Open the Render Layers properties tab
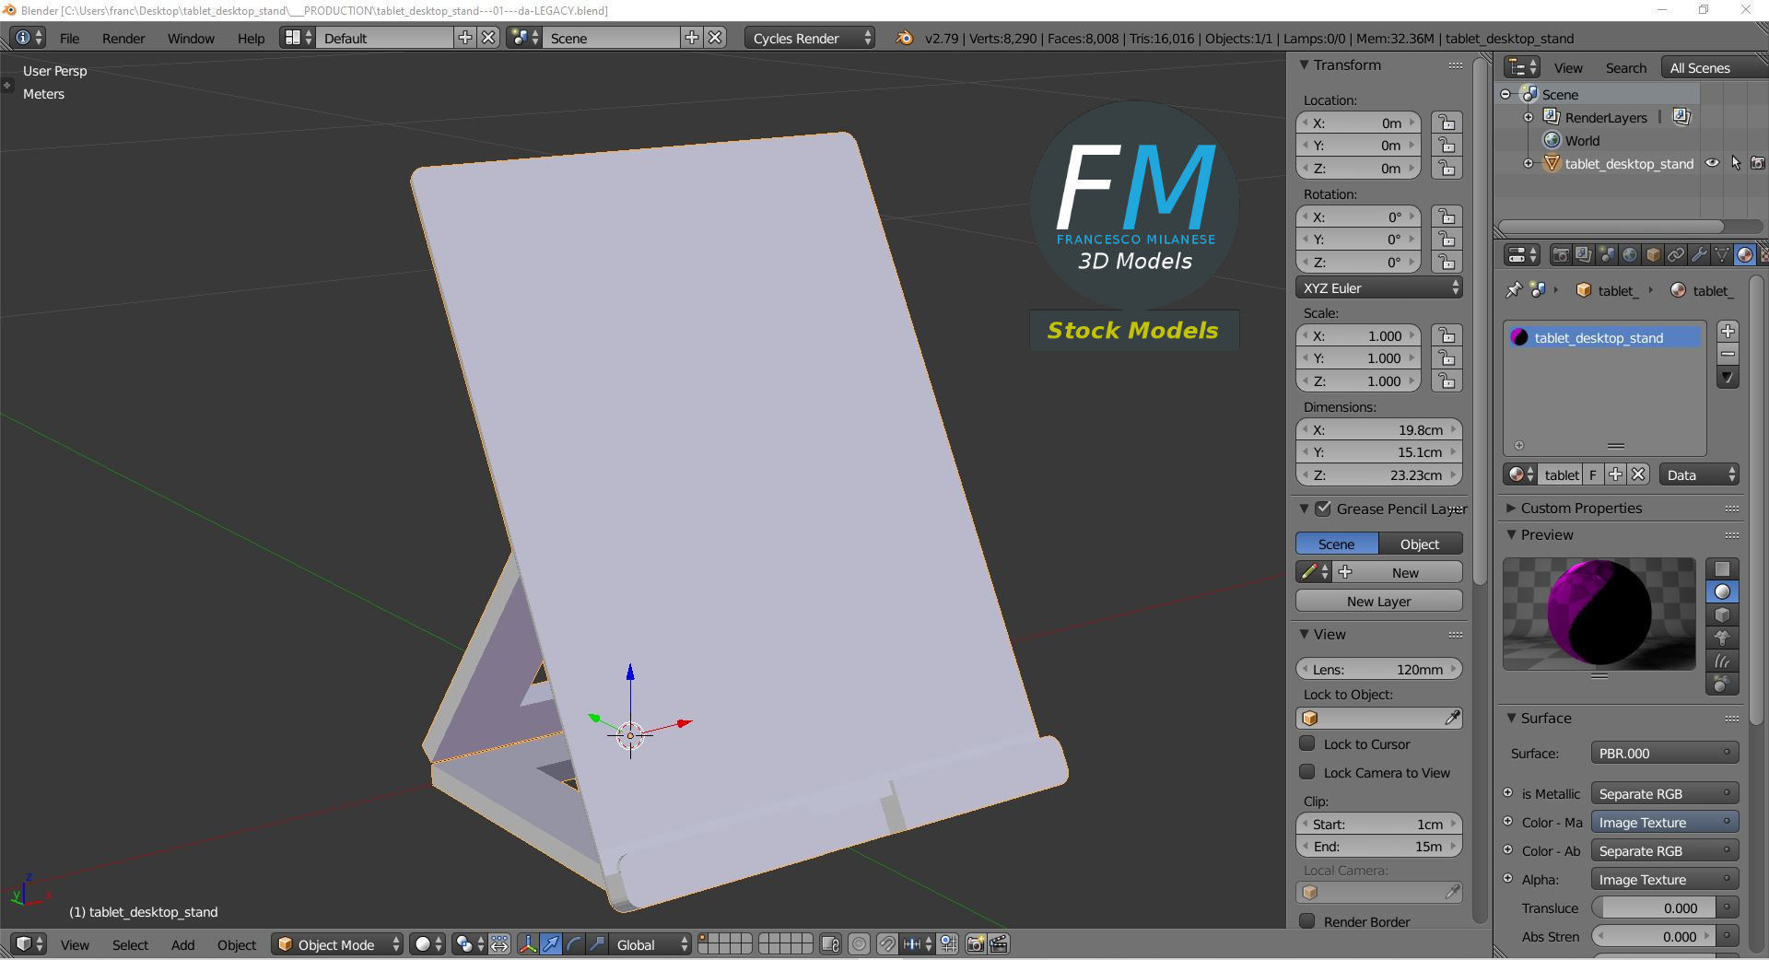Viewport: 1769px width, 960px height. [1583, 255]
